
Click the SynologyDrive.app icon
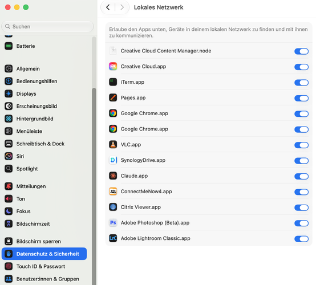[x=113, y=160]
